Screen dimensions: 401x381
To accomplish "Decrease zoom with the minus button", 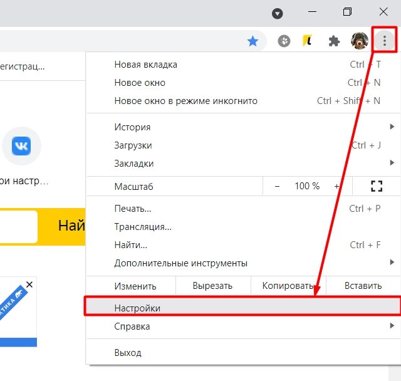I will (x=278, y=186).
